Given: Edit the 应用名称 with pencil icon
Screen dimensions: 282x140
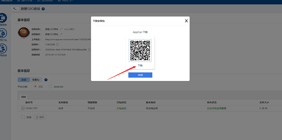Looking at the screenshot, I should (x=61, y=29).
